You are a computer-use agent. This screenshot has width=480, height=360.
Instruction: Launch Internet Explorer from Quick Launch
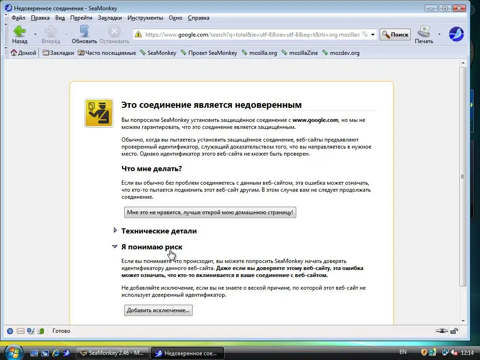pyautogui.click(x=56, y=353)
